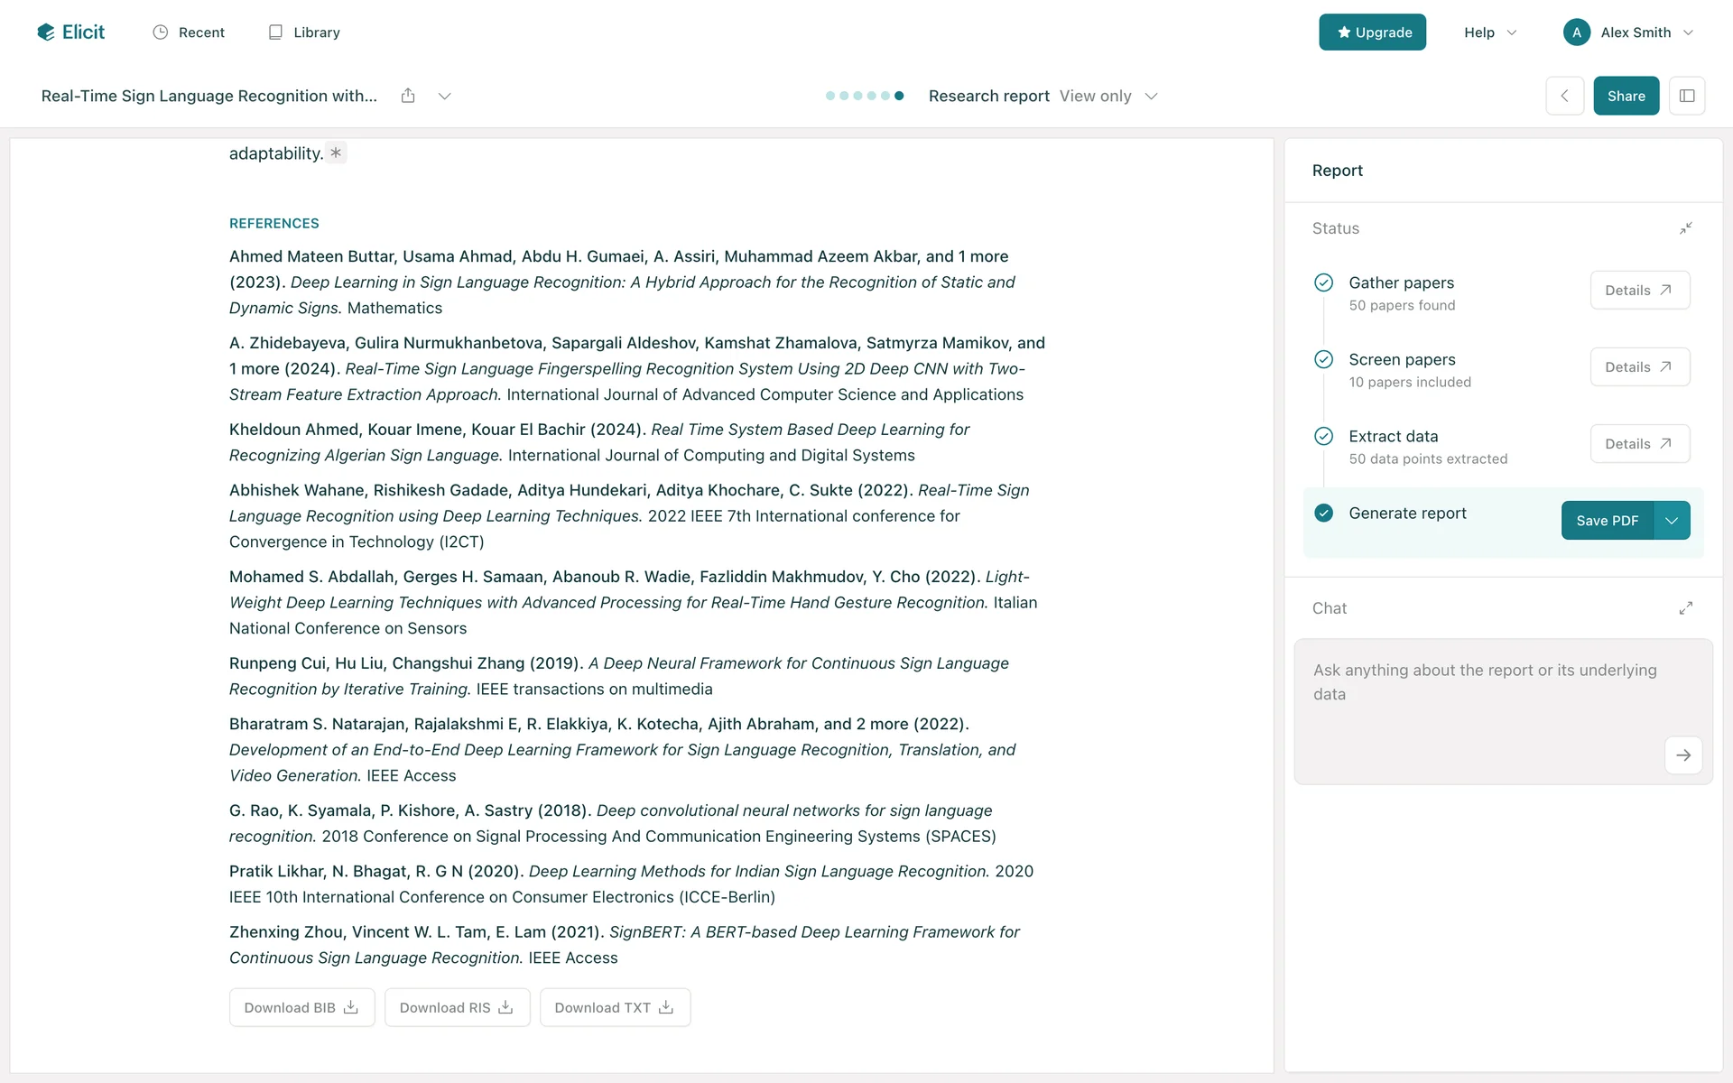The height and width of the screenshot is (1083, 1733).
Task: Expand the Chat panel
Action: point(1685,608)
